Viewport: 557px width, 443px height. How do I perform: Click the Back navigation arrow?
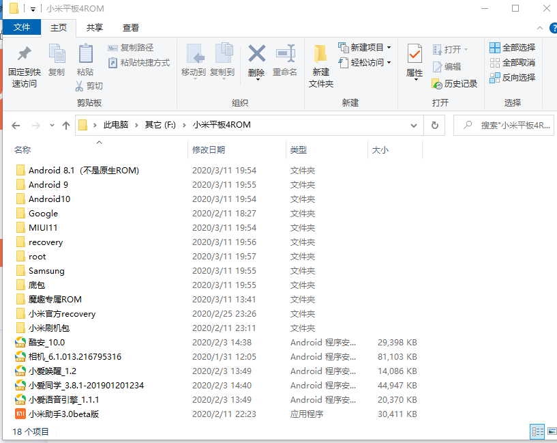point(16,126)
